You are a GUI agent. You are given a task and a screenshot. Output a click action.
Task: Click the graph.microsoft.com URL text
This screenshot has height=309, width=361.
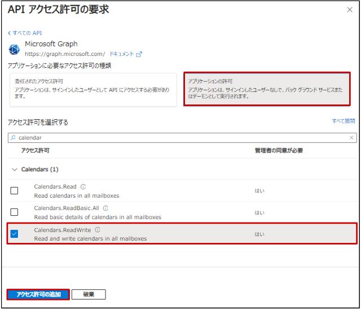(x=65, y=54)
